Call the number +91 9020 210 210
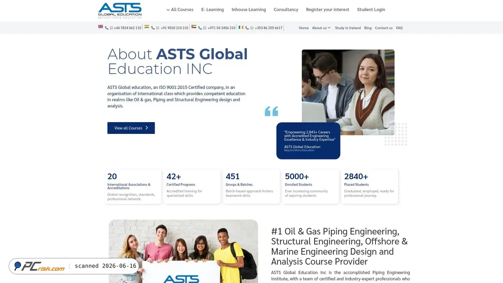Image resolution: width=503 pixels, height=283 pixels. (174, 28)
